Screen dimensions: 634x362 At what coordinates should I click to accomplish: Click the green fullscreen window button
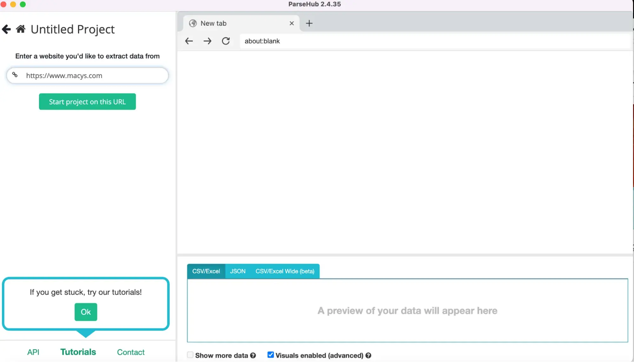pos(23,4)
